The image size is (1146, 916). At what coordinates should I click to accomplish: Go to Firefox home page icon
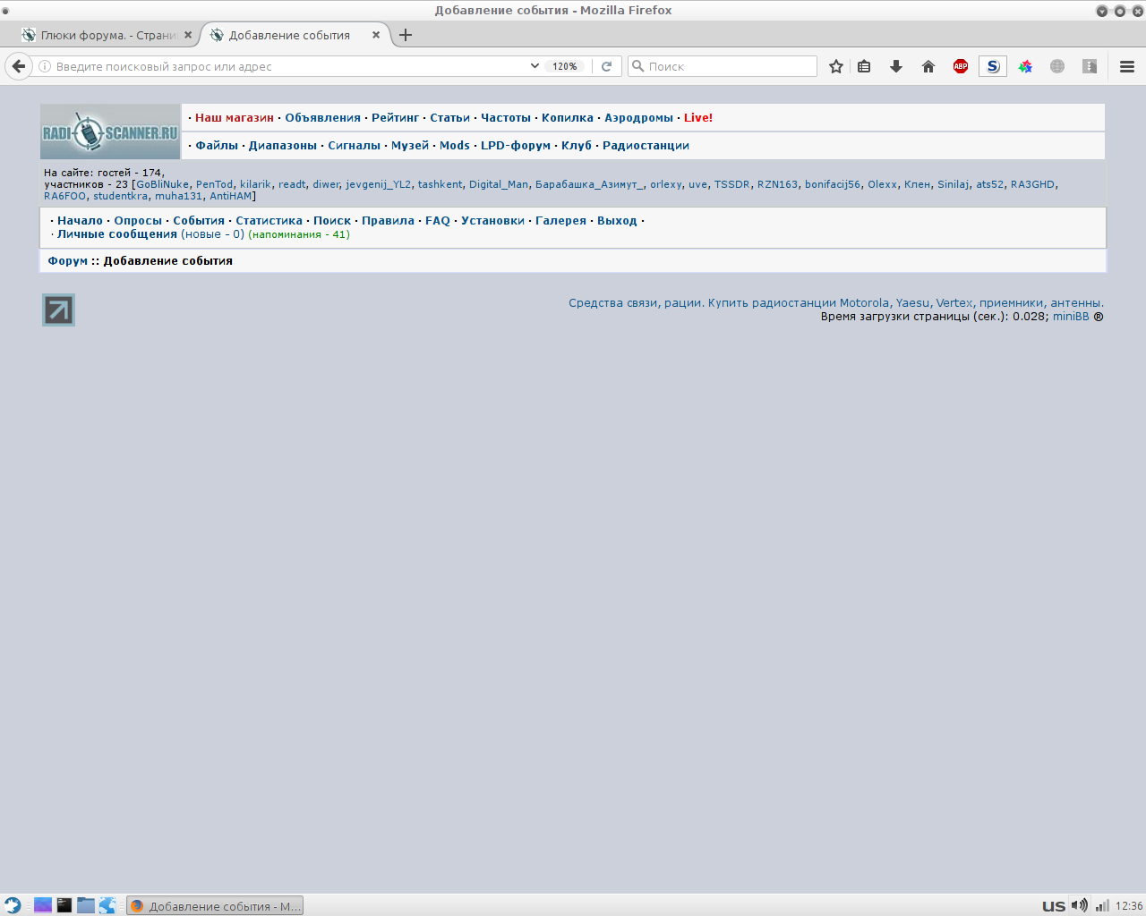pyautogui.click(x=928, y=66)
